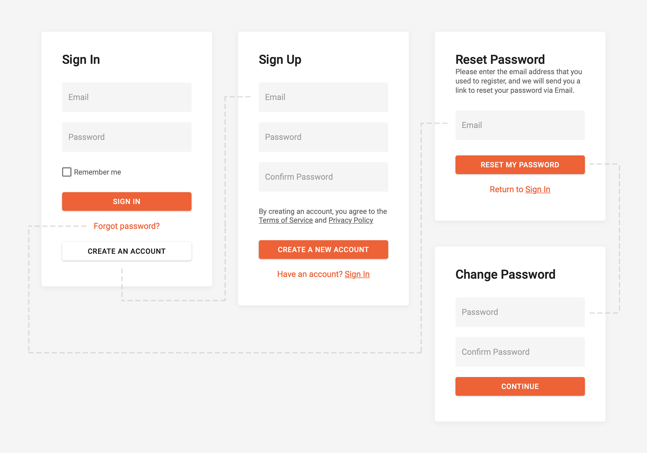
Task: Click the Sign In password input field
Action: (126, 137)
